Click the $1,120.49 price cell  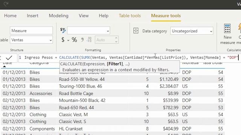click(x=169, y=79)
